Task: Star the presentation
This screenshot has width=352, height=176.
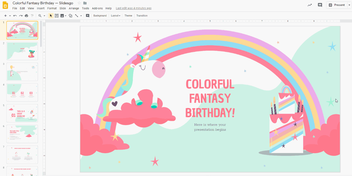Action: (79, 3)
